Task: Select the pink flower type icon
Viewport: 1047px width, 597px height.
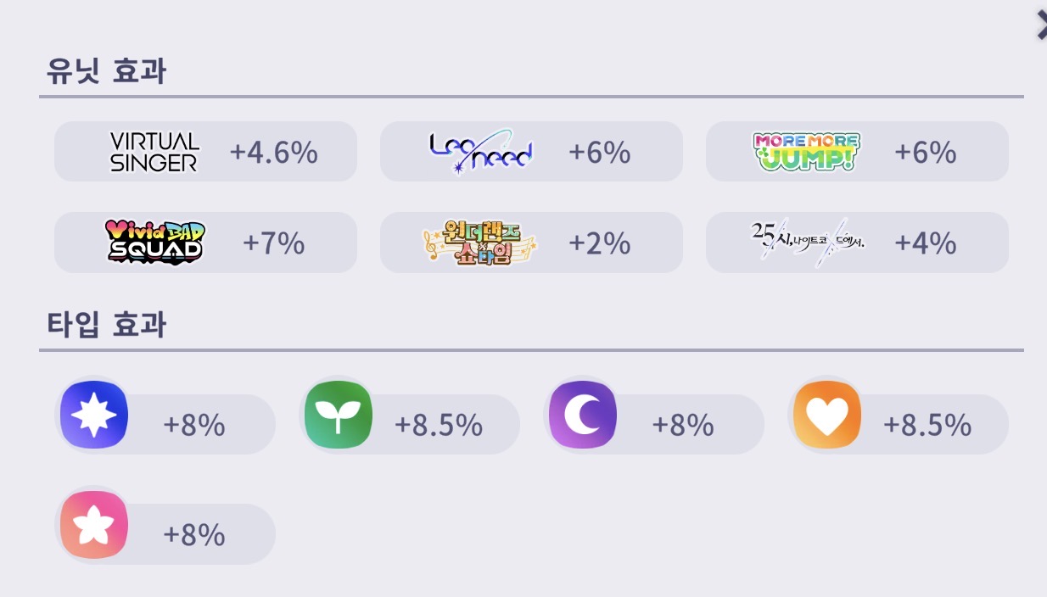Action: (94, 524)
